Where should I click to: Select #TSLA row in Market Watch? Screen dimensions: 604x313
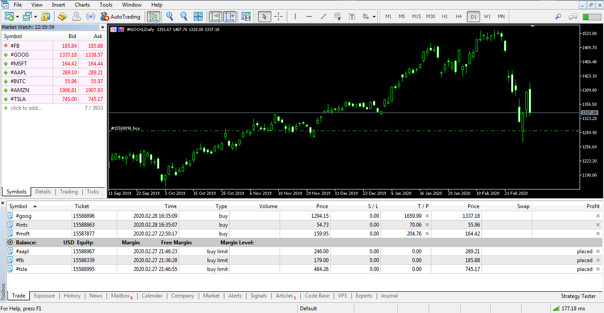pyautogui.click(x=54, y=99)
